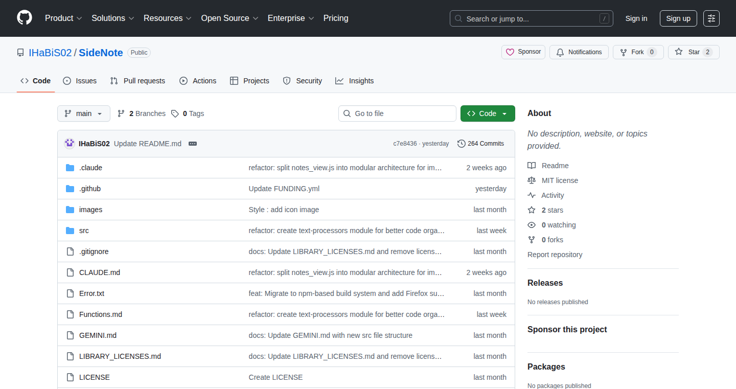This screenshot has width=736, height=389.
Task: Switch to the Insights tab
Action: coord(355,81)
